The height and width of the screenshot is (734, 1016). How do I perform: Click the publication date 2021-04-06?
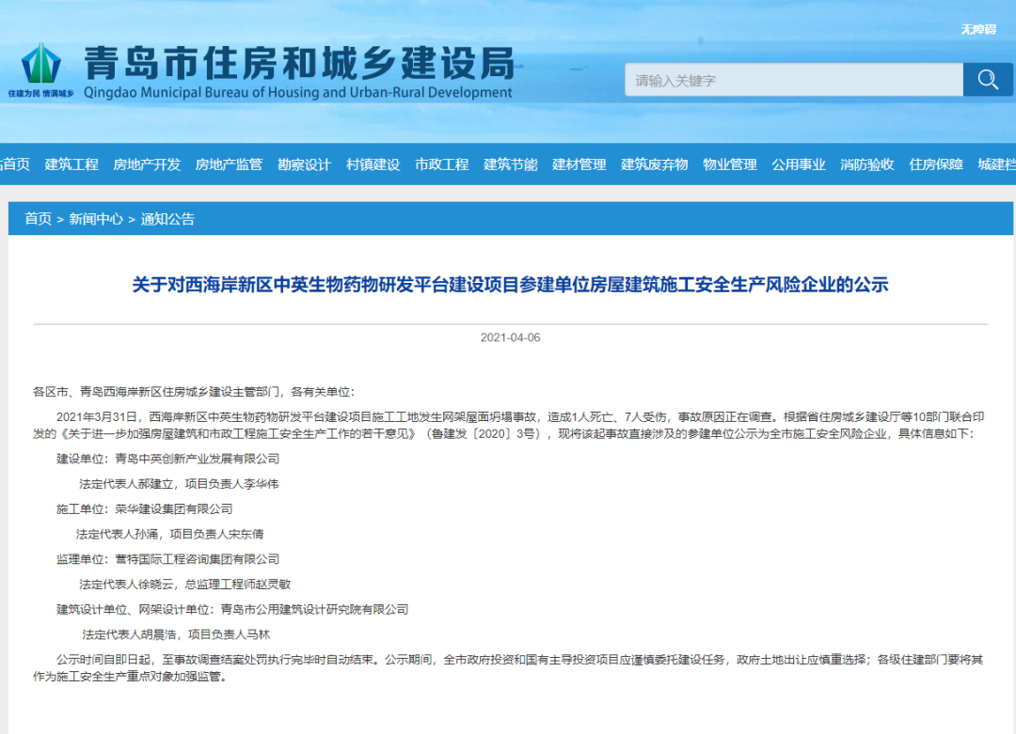[x=510, y=337]
